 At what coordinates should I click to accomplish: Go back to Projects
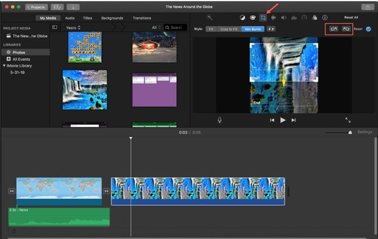point(37,6)
